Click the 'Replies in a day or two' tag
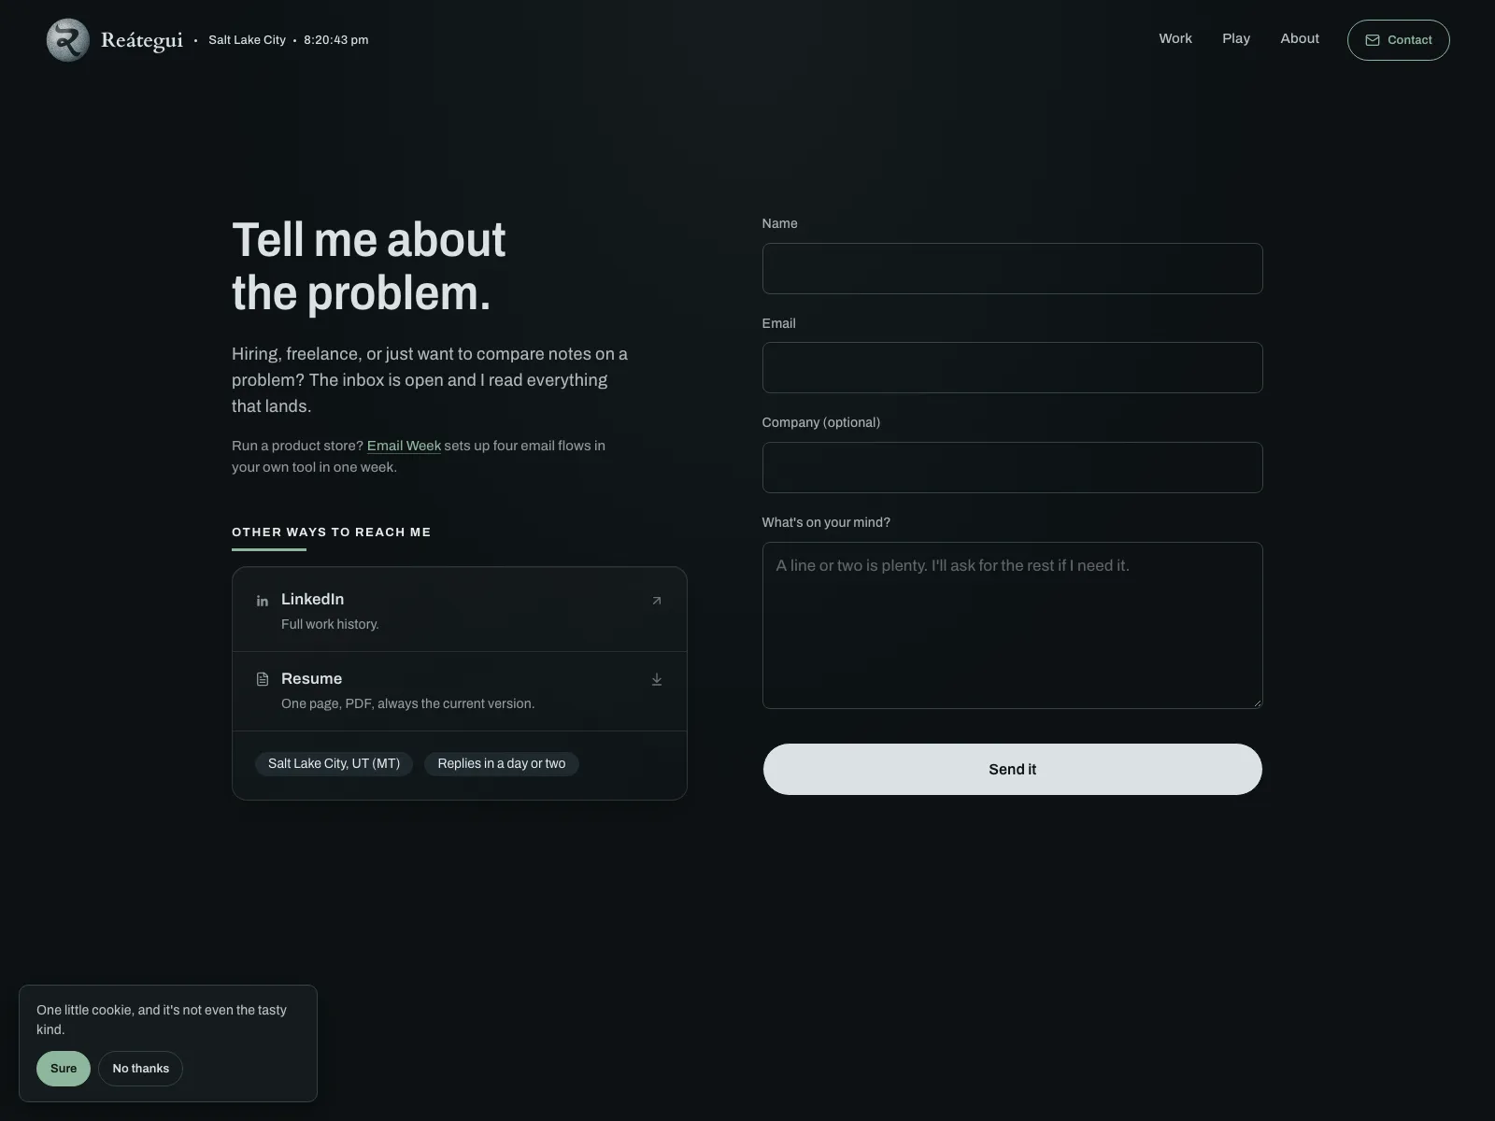Screen dimensions: 1495x1121 [502, 763]
